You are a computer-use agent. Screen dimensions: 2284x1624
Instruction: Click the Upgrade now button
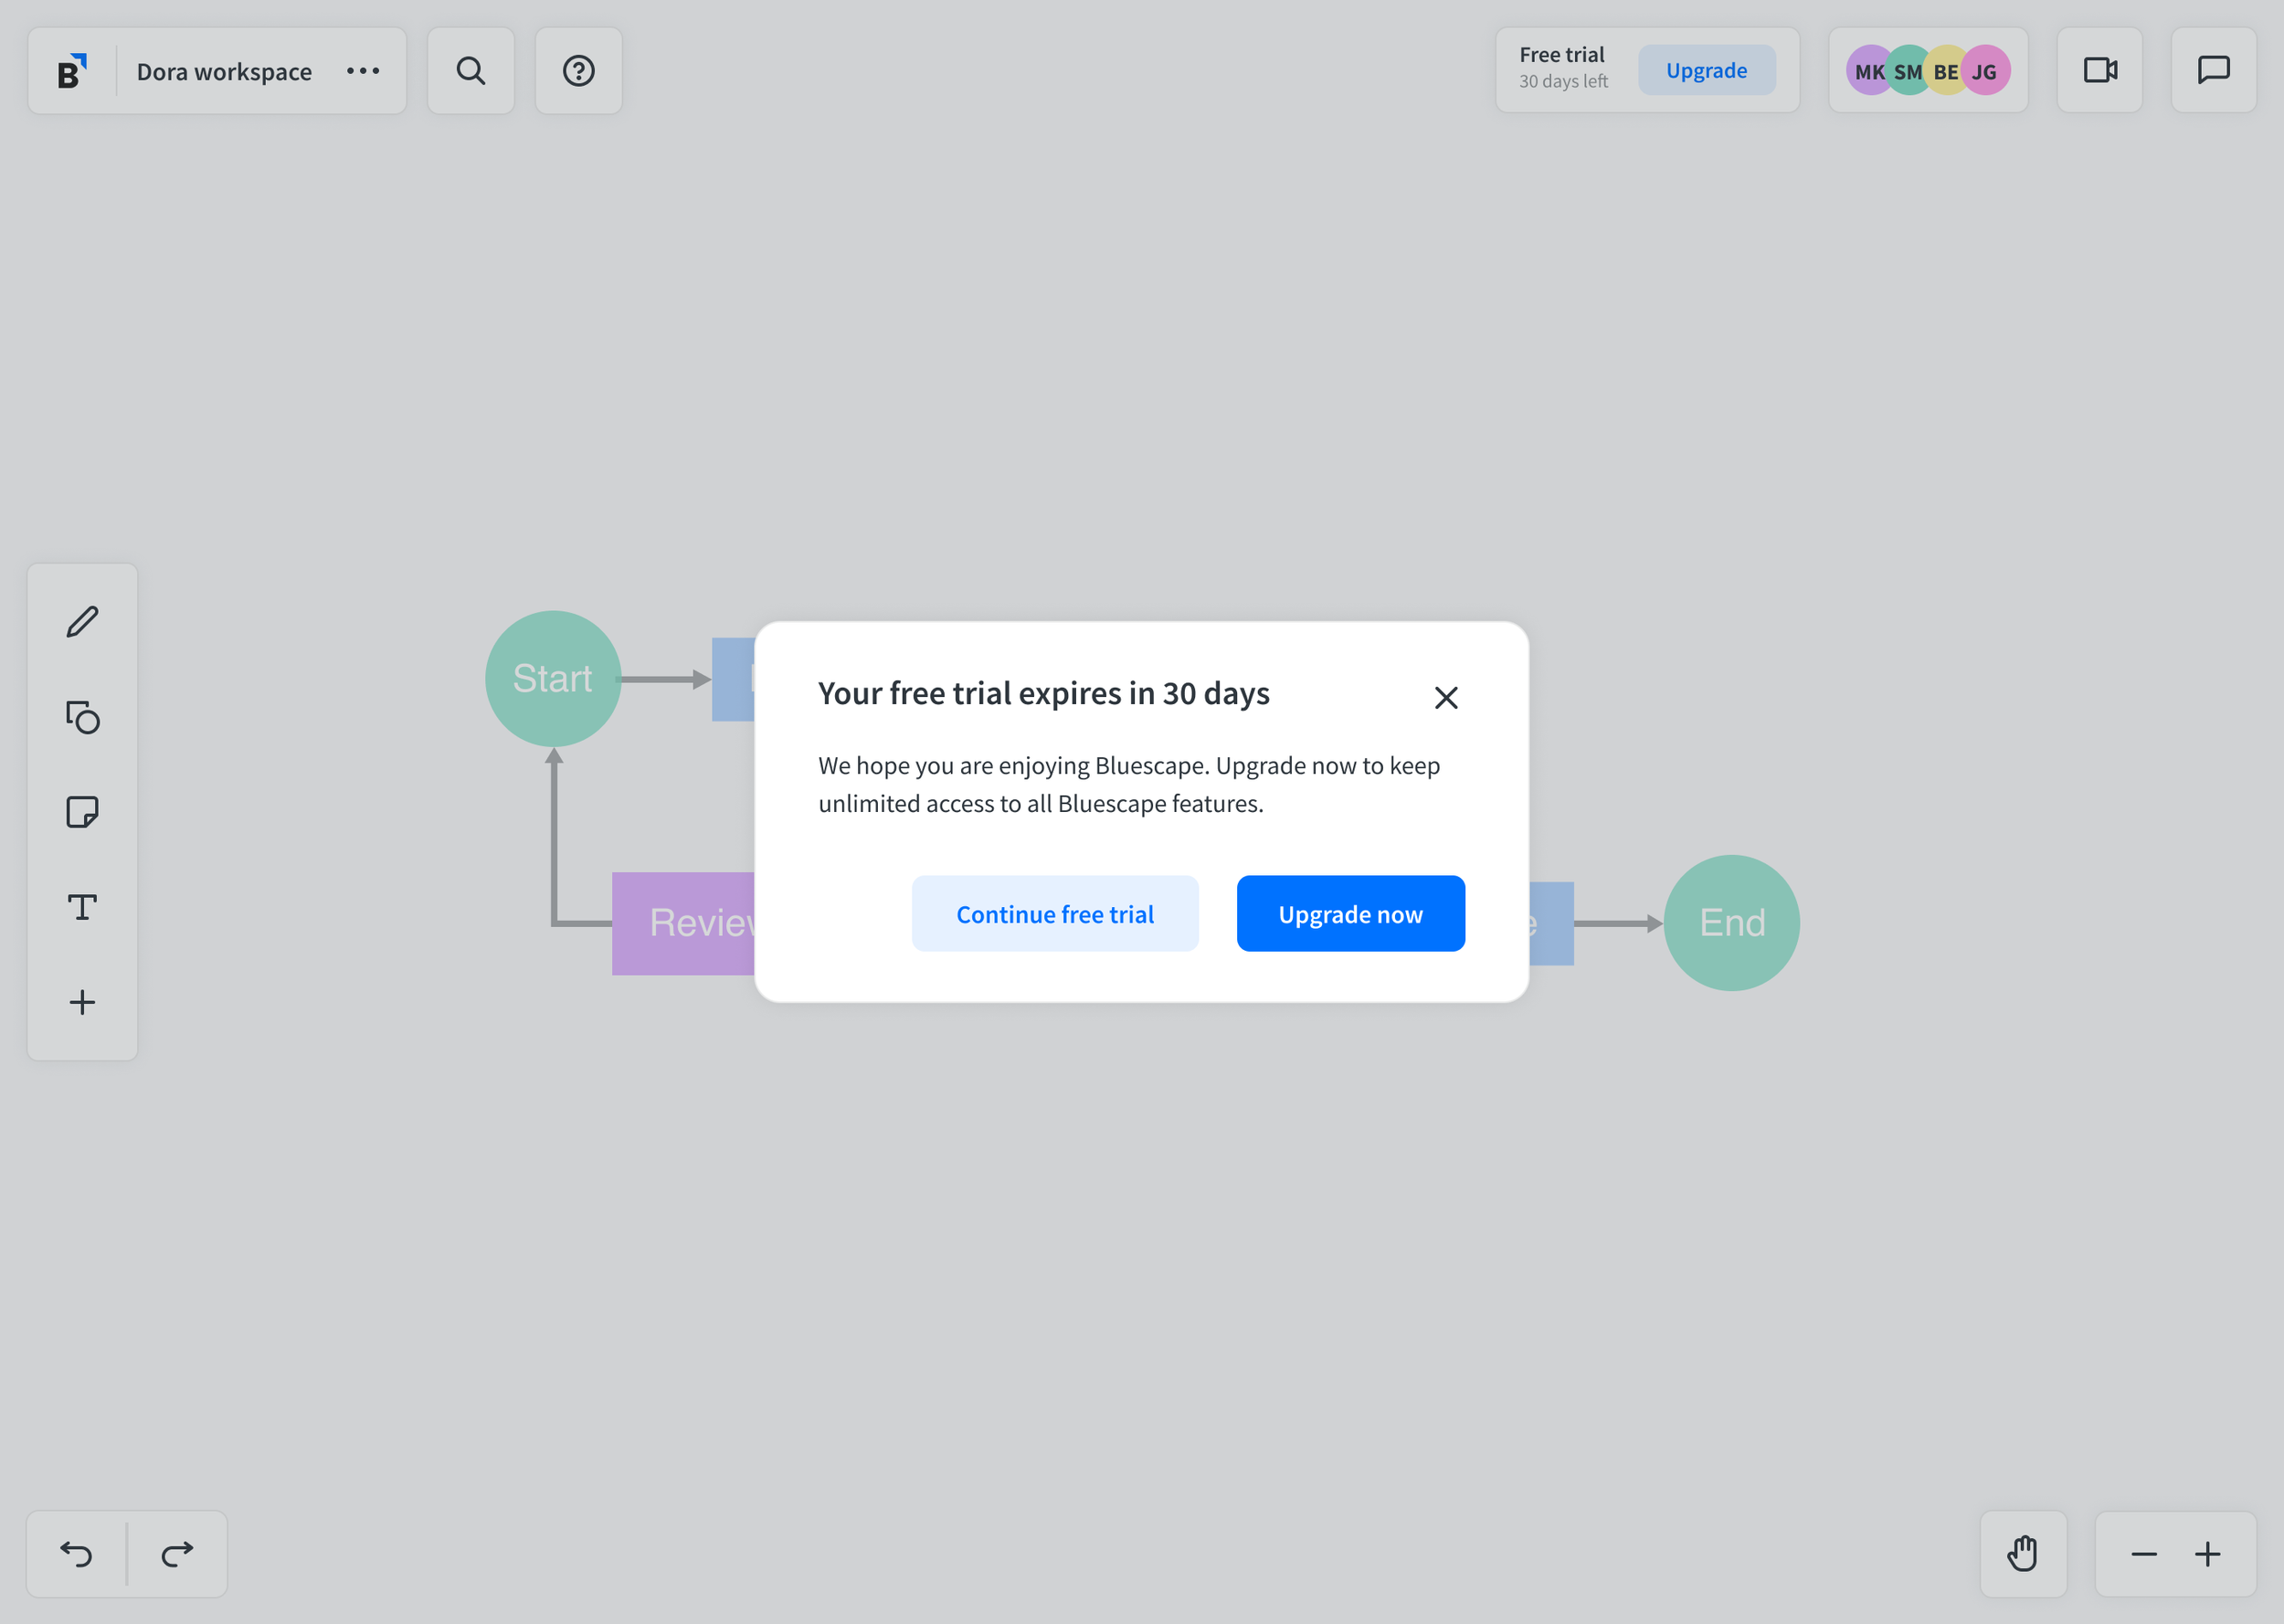pos(1350,914)
